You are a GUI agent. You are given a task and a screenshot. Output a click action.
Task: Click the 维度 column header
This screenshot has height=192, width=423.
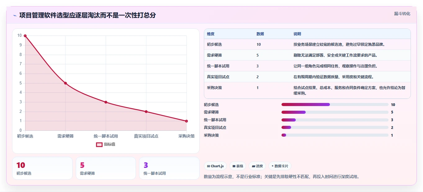(x=211, y=34)
